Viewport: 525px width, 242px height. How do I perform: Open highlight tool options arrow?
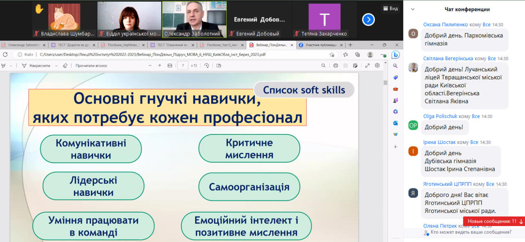(x=11, y=66)
